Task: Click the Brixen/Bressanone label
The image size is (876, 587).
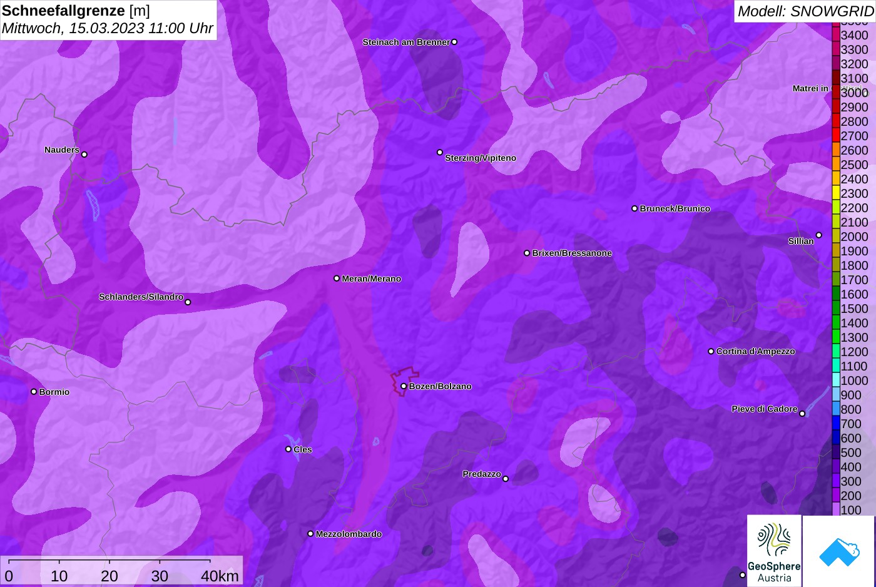Action: 572,253
